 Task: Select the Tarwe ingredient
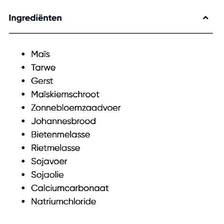[x=43, y=68]
